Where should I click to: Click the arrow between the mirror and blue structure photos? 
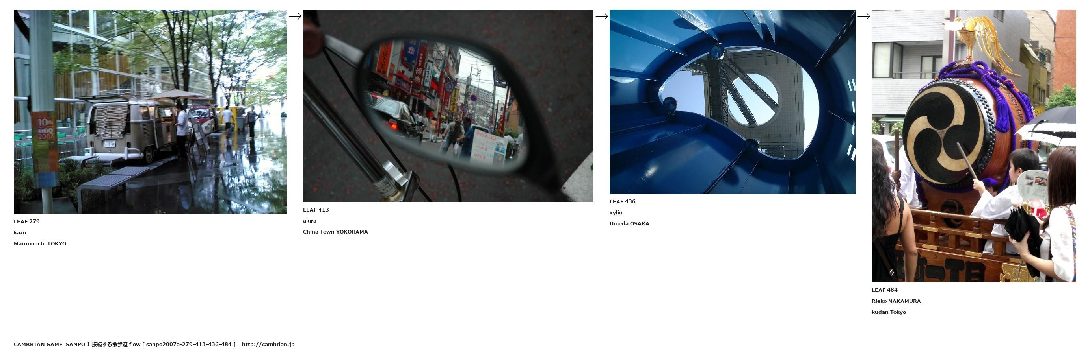pyautogui.click(x=601, y=17)
